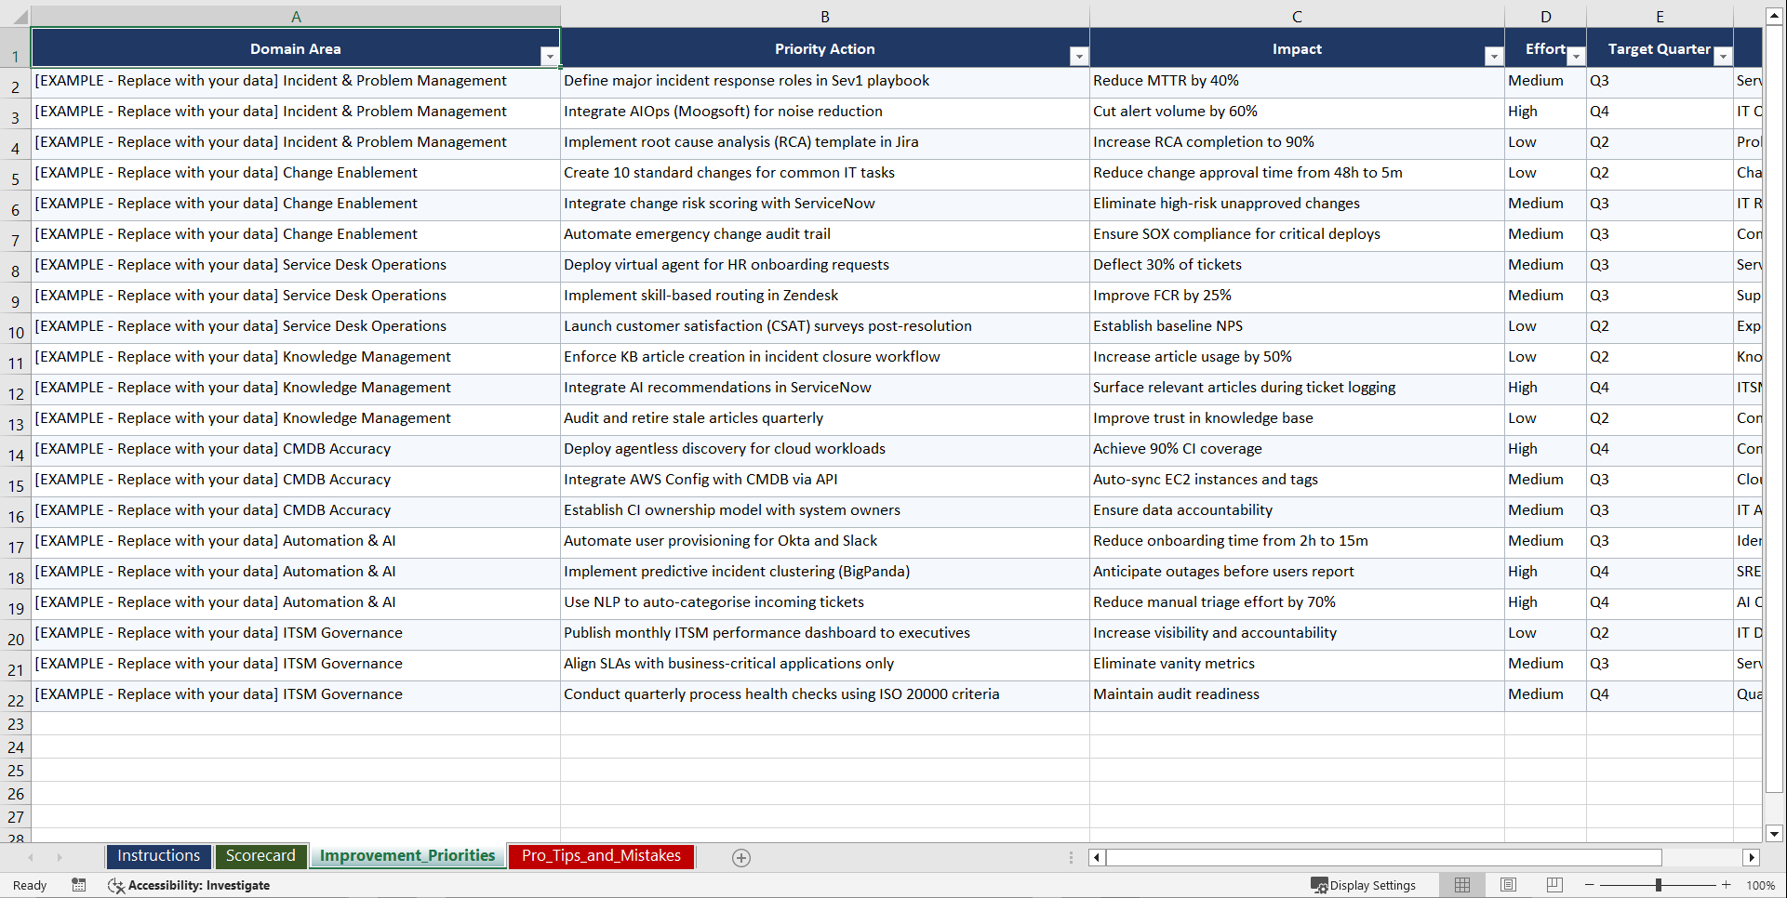Click the 100% zoom level indicator
This screenshot has width=1787, height=898.
[x=1762, y=885]
